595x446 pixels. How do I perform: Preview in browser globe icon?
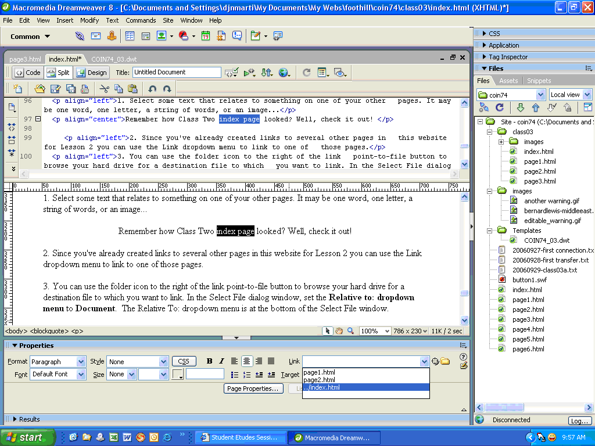[x=284, y=73]
